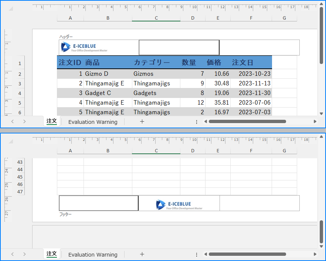Viewport: 326px width, 261px height.
Task: Select the 数量 header cell
Action: click(x=193, y=62)
